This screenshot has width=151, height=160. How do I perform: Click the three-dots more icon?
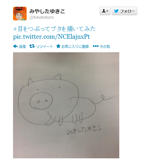[96, 46]
